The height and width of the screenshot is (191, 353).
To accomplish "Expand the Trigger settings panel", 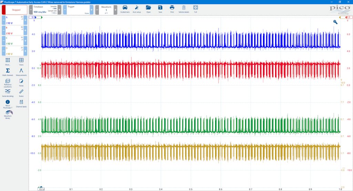I will tap(78, 10).
